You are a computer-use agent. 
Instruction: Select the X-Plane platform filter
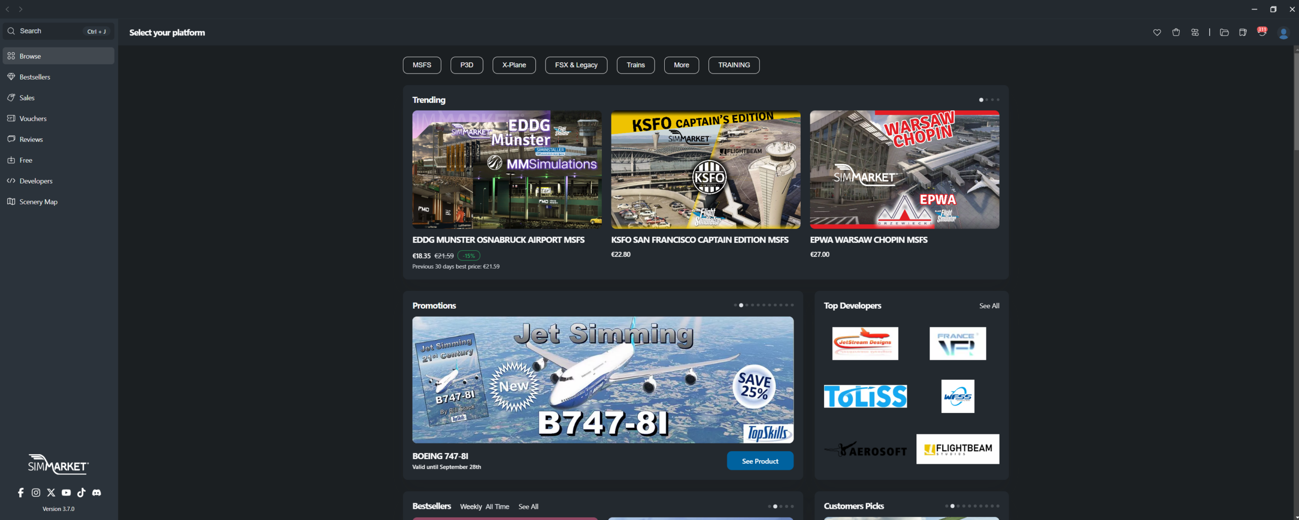514,65
